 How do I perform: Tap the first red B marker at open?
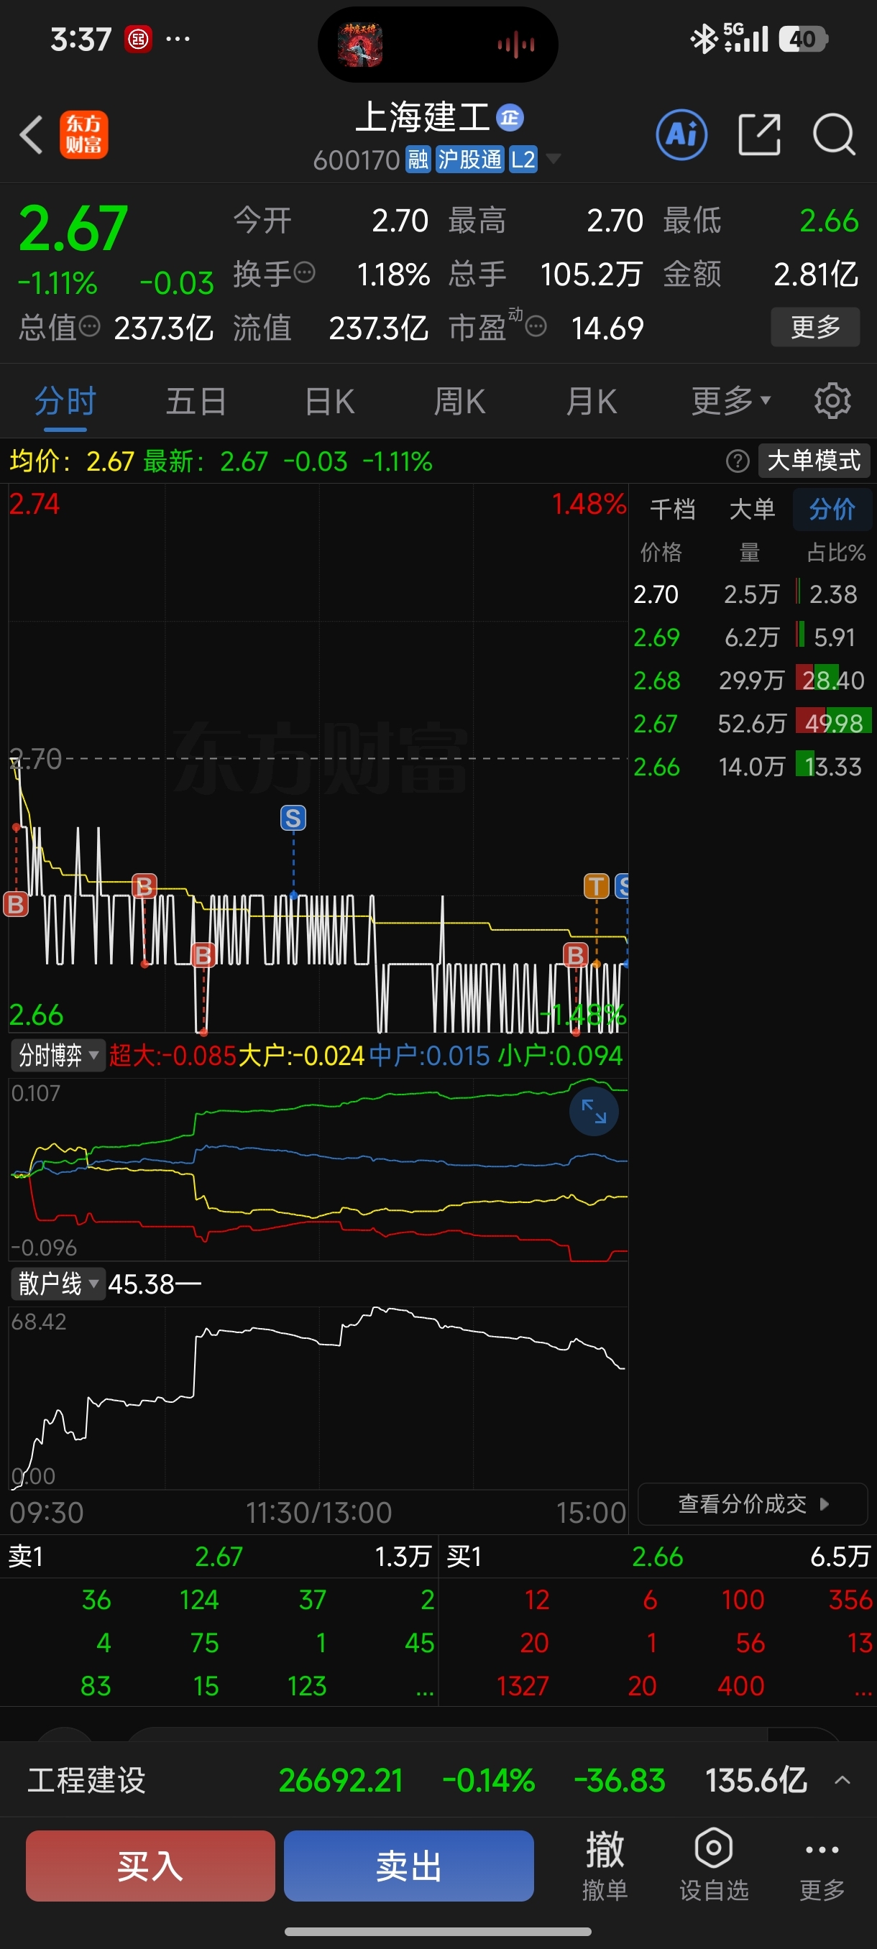click(x=16, y=904)
